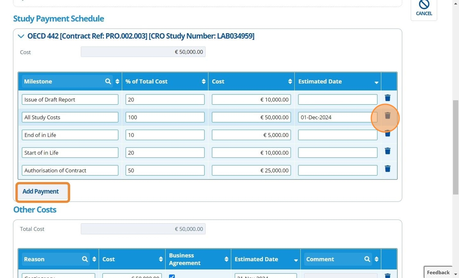
Task: Sort the payment schedule Cost column
Action: tap(290, 81)
